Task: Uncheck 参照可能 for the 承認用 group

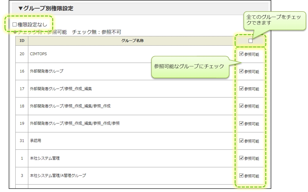Action: click(x=241, y=141)
